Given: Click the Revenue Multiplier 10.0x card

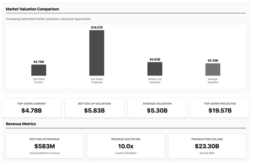Looking at the screenshot, I should tap(125, 146).
